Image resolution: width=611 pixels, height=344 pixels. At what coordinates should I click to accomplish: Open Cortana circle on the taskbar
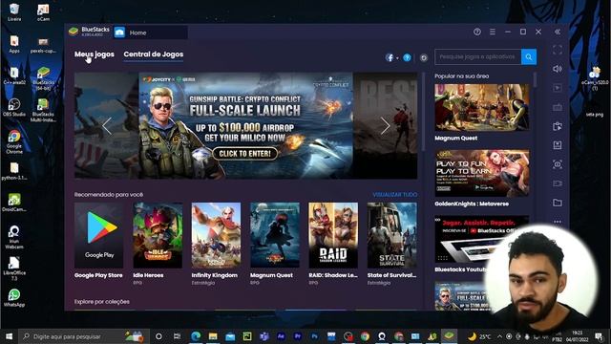(158, 335)
